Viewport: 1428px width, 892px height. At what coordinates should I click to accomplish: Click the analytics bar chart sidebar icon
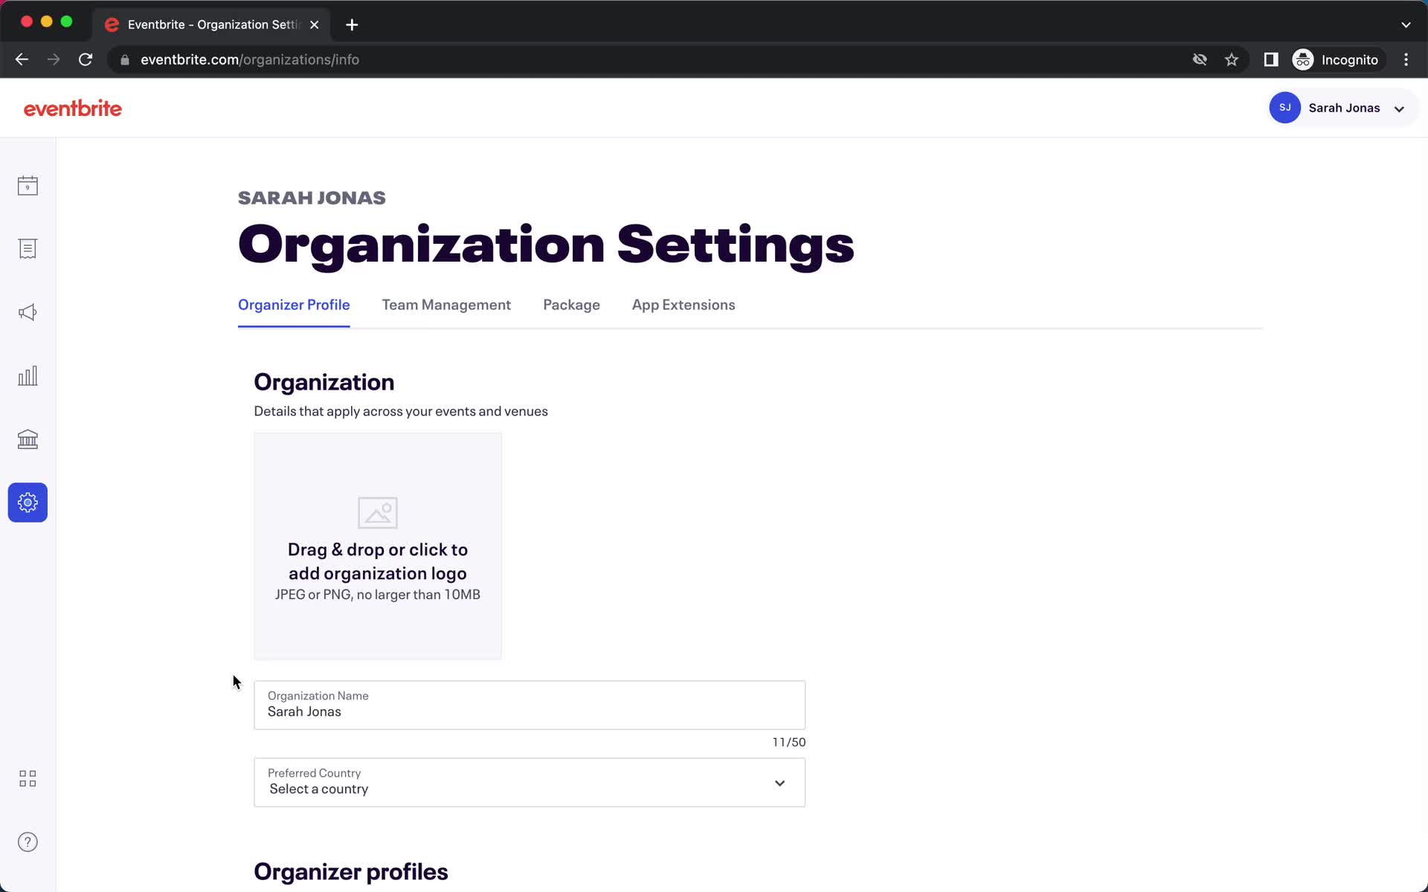(27, 375)
